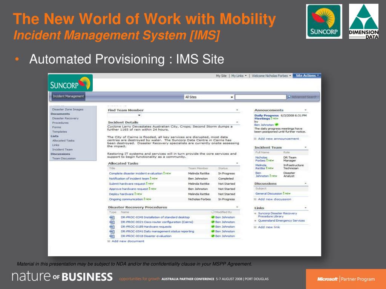Click the Suncorp logo in the SharePoint site header
The image size is (386, 289).
tap(70, 83)
